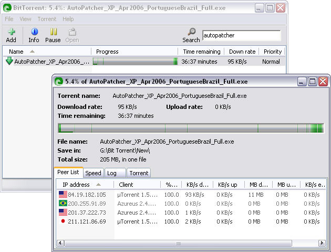The width and height of the screenshot is (331, 252).
Task: Click the 2 KB/s value for peer 211.121.86.69
Action: pos(193,221)
